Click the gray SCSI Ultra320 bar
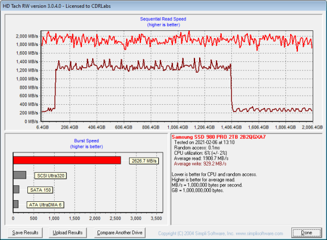This screenshot has height=240, width=327. point(20,175)
